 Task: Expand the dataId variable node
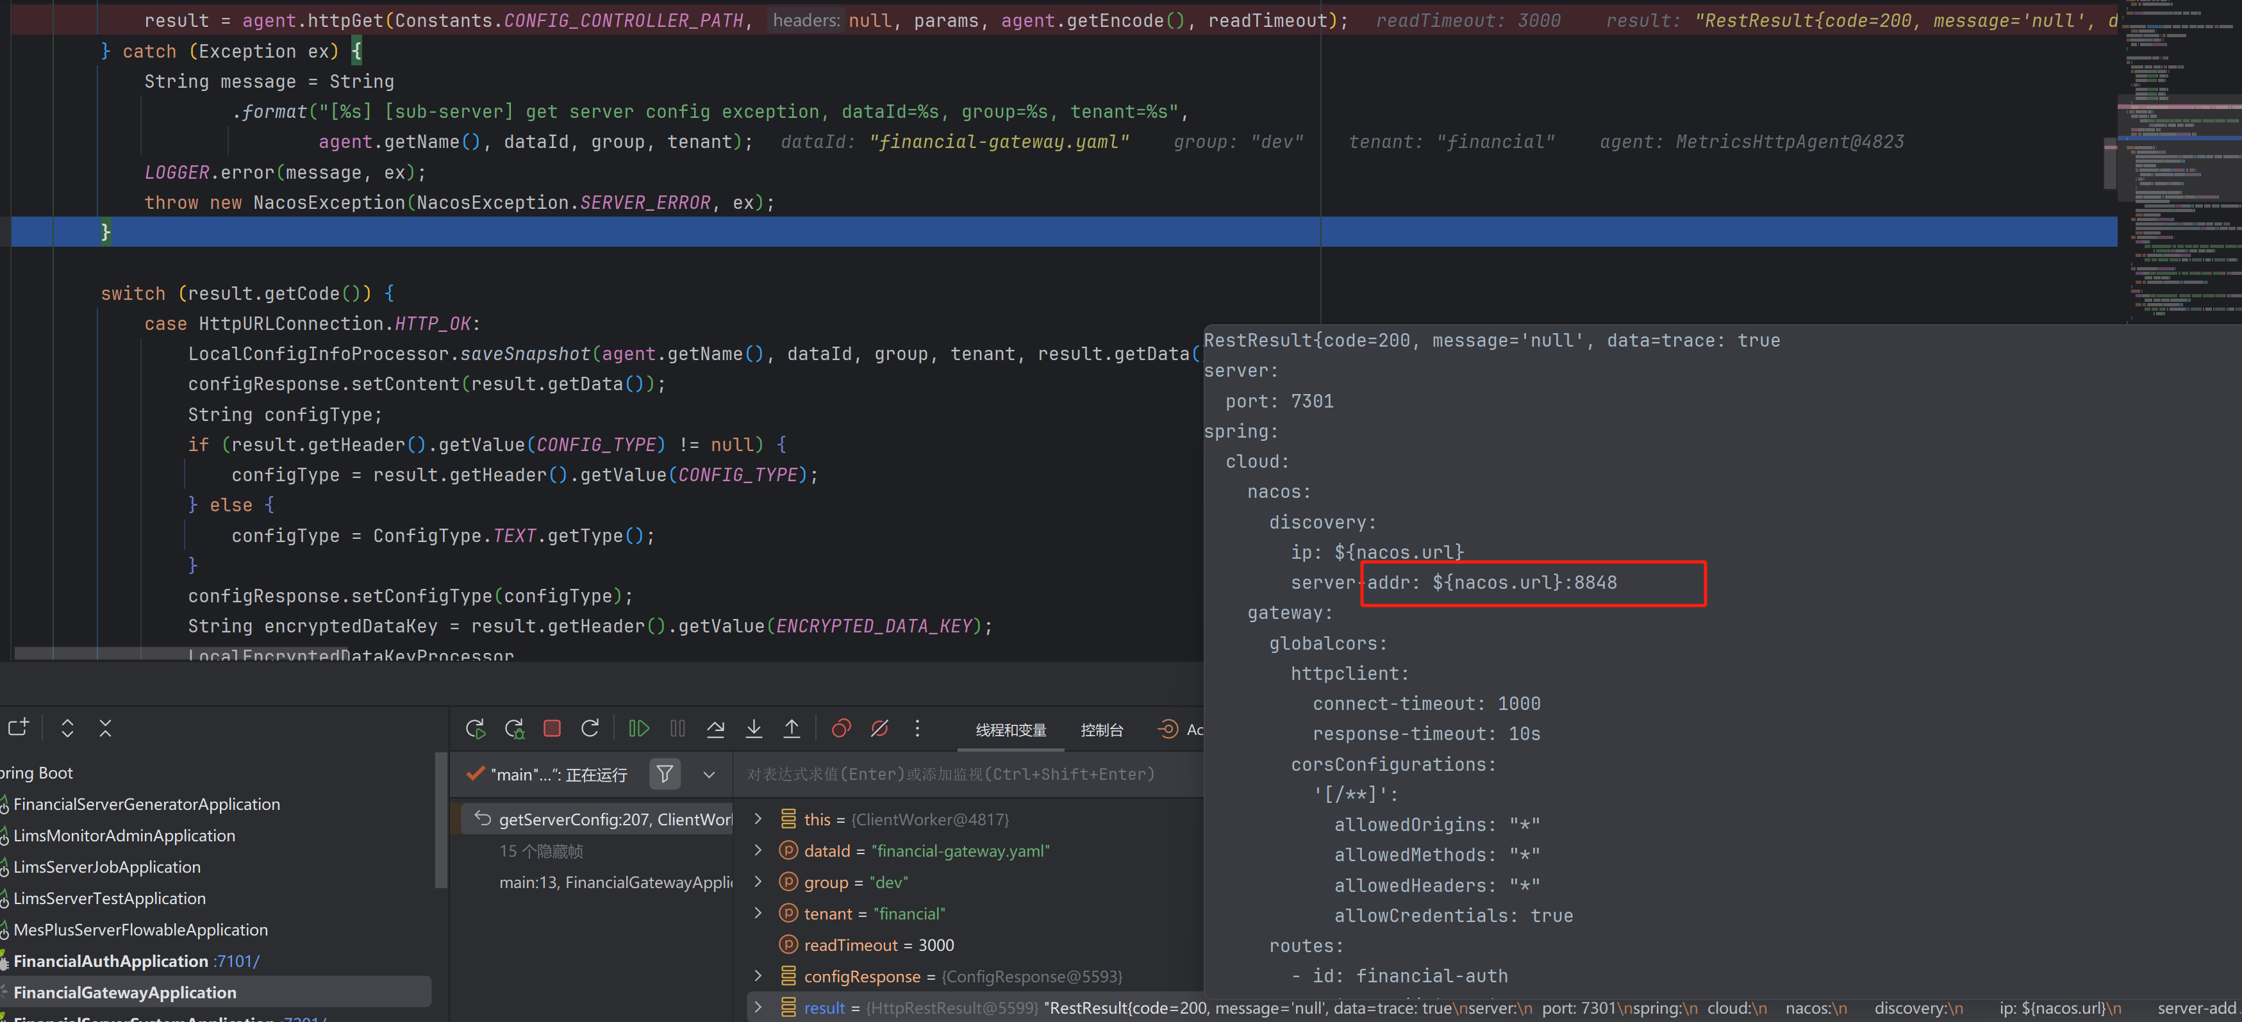pos(758,850)
